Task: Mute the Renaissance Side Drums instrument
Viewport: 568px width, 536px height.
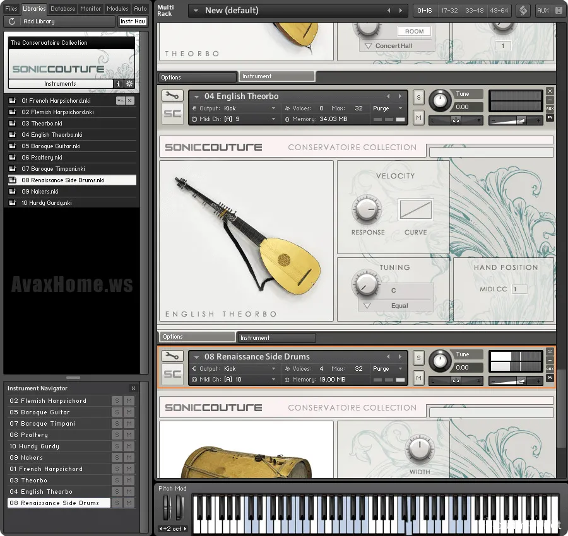Action: (418, 378)
